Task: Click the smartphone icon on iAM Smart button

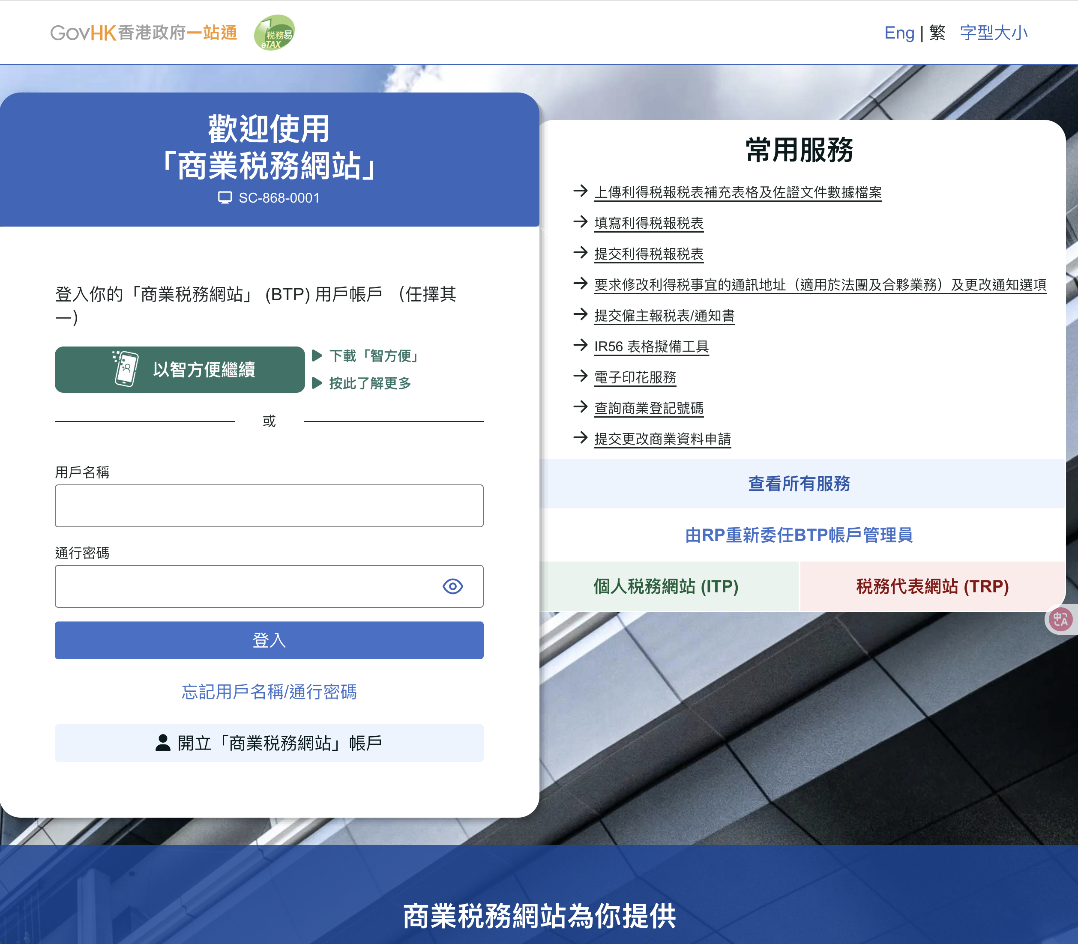Action: coord(126,369)
